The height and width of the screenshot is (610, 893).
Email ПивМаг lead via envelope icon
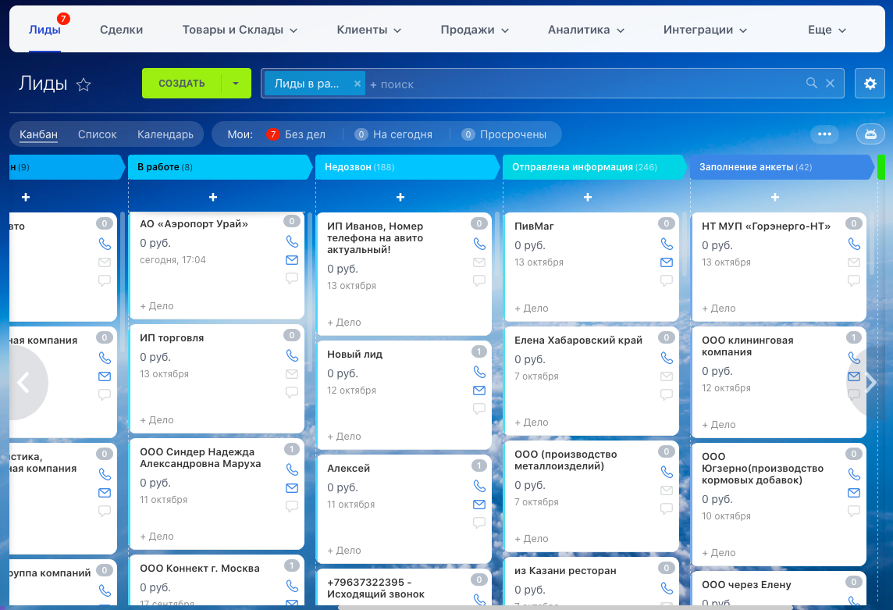pos(667,262)
